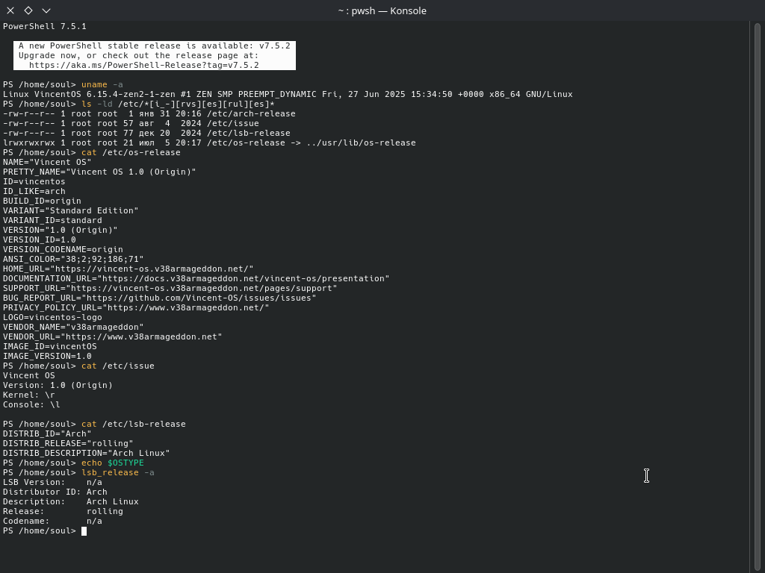The width and height of the screenshot is (765, 573).
Task: Click the /etc/lsb-release row in the ls listing
Action: (146, 134)
